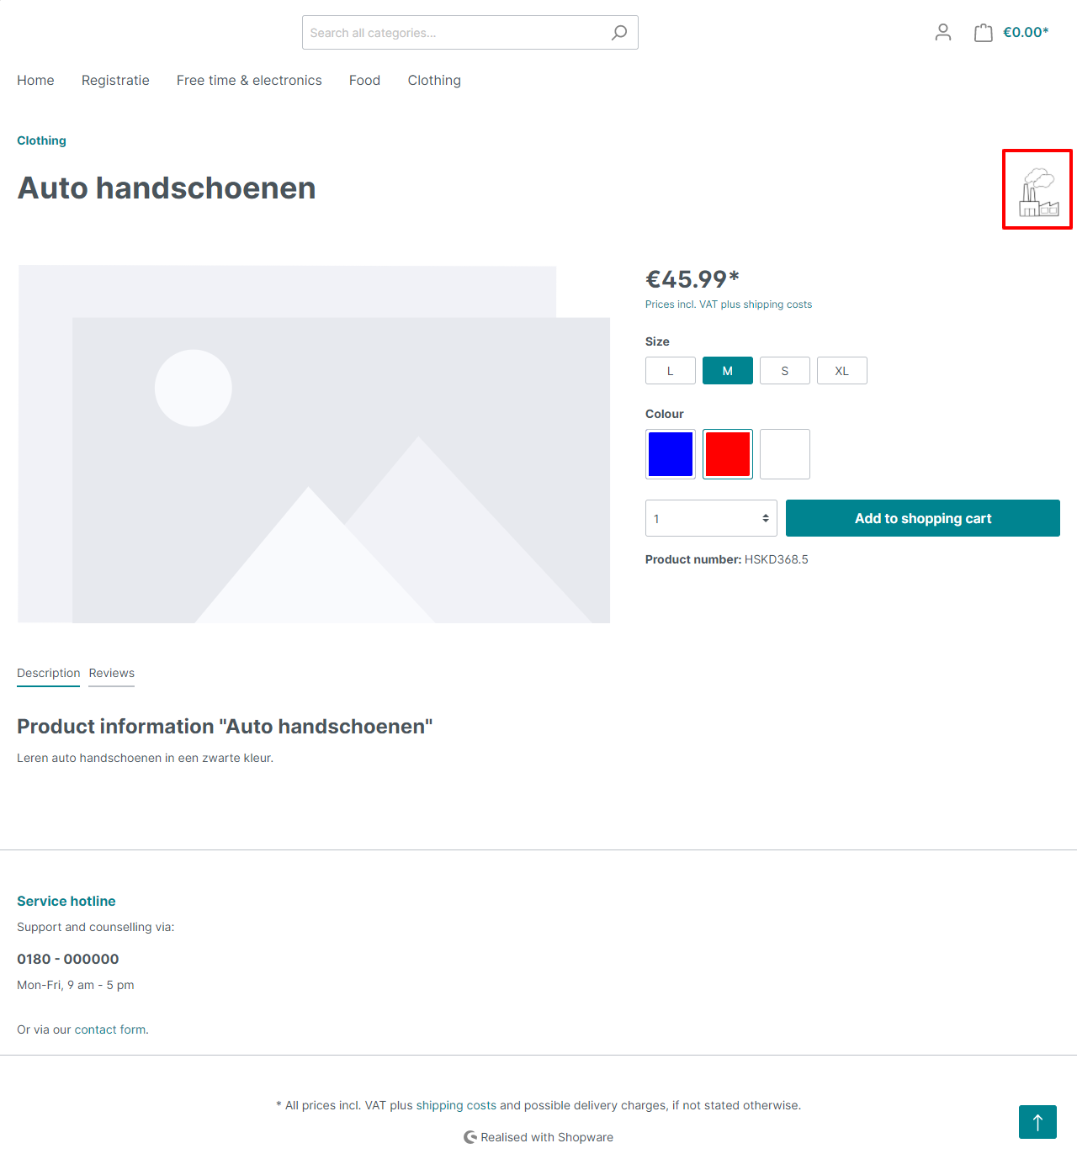Select size L

(x=670, y=370)
